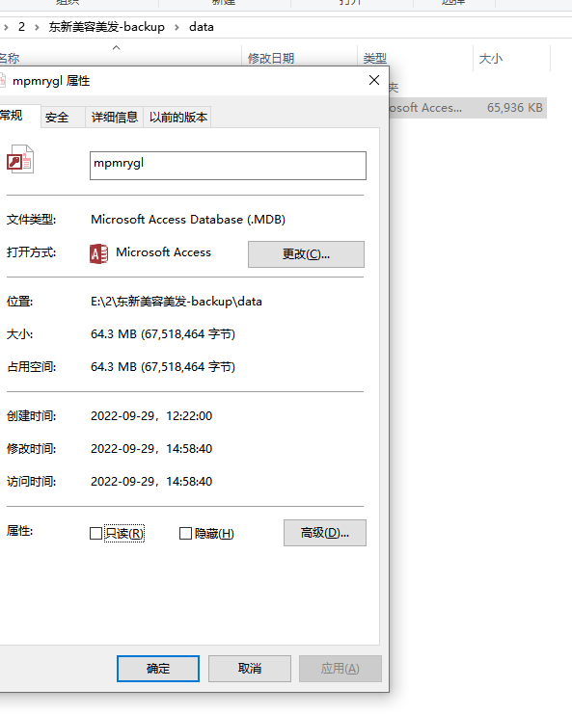Click the 更改(C)... button

pos(306,254)
